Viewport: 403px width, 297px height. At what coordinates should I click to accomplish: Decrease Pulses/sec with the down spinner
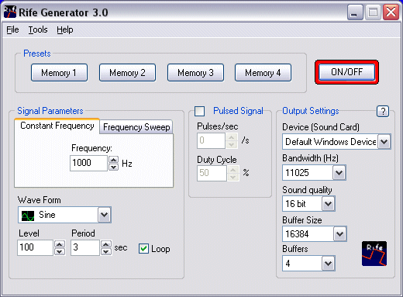(232, 144)
